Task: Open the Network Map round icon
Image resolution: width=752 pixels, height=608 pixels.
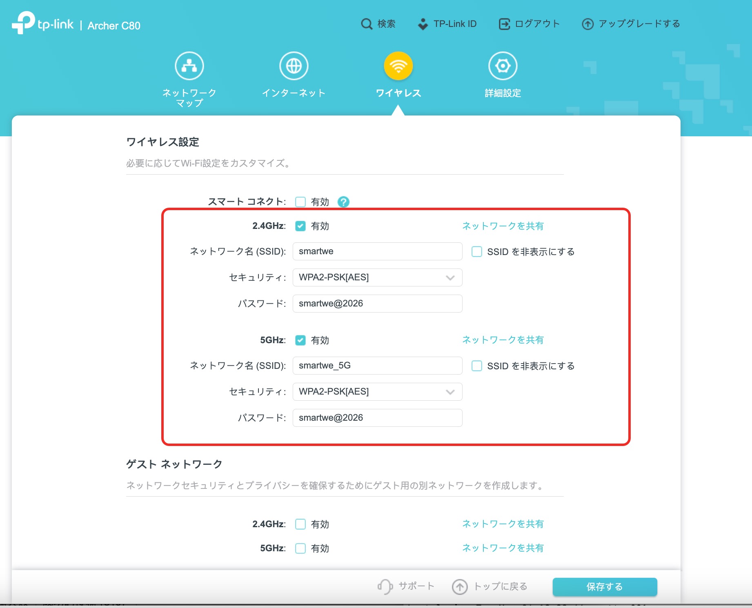Action: (x=189, y=66)
